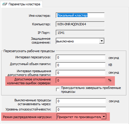Click the % unit label
Viewport: 129px width, 124px height.
(110, 80)
